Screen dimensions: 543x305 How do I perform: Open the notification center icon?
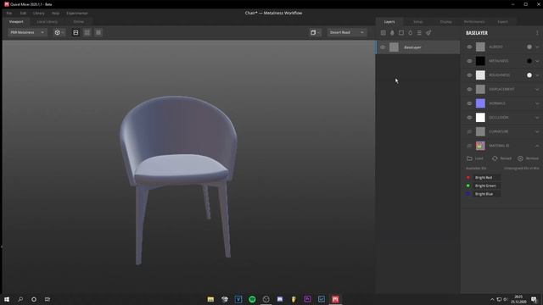[x=534, y=299]
